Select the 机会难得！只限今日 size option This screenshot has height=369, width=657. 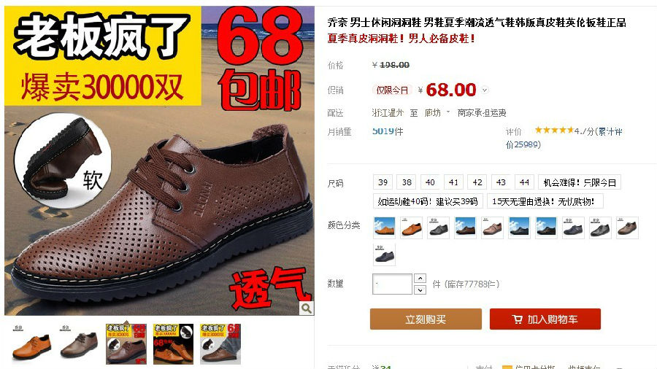tap(580, 182)
